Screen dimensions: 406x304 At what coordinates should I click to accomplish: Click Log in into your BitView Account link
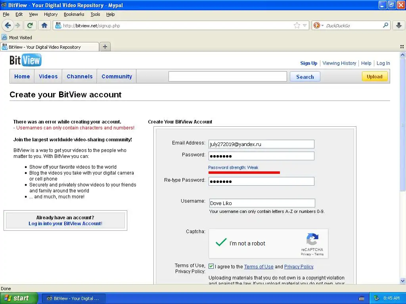click(65, 223)
